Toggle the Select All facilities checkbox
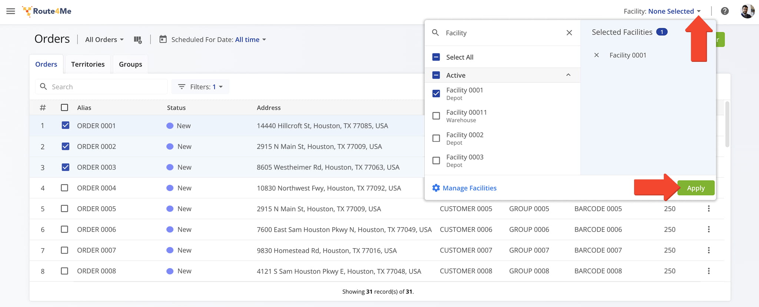This screenshot has width=759, height=307. [x=436, y=57]
